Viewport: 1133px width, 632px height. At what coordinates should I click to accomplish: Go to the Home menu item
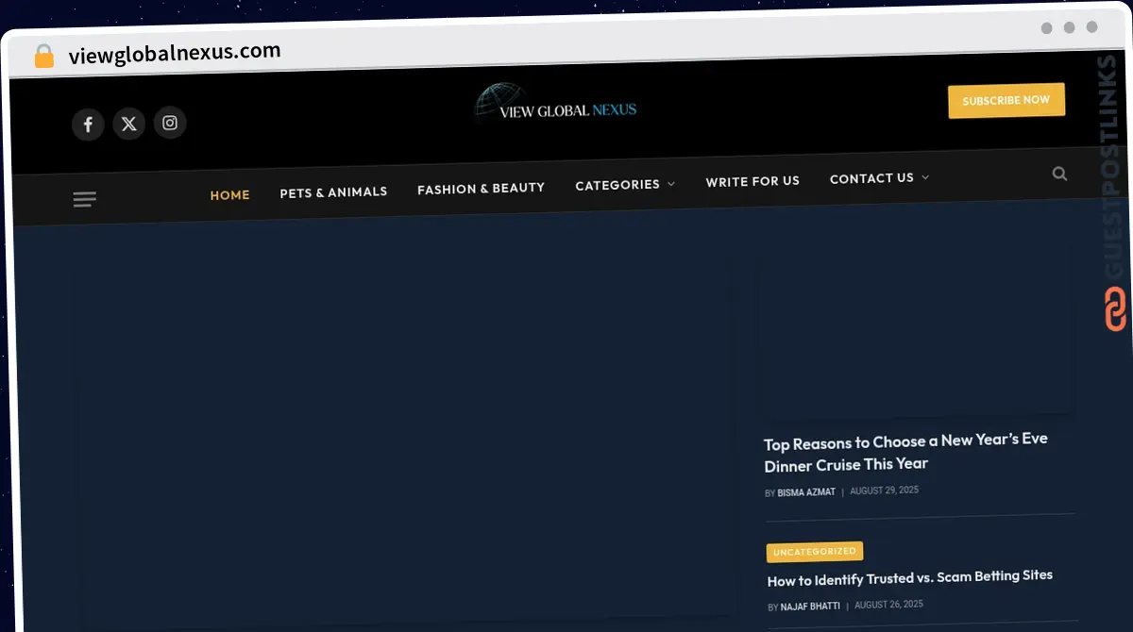click(x=229, y=195)
